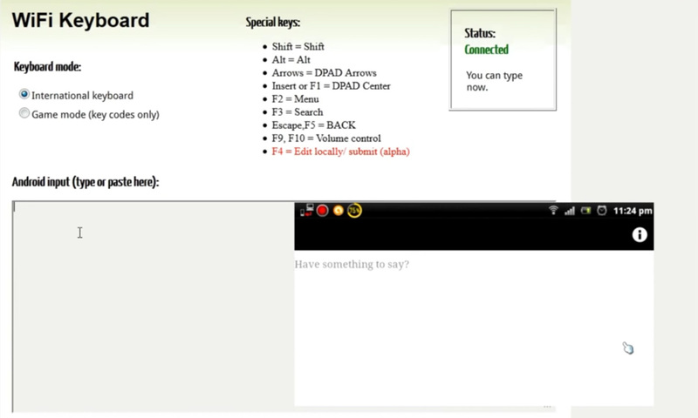Viewport: 698px width, 418px height.
Task: Tap the cellular signal bars icon
Action: [x=570, y=211]
